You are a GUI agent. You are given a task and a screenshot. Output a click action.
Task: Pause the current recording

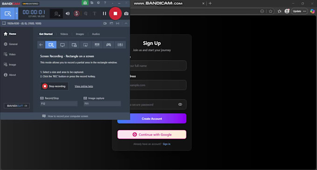tap(104, 14)
